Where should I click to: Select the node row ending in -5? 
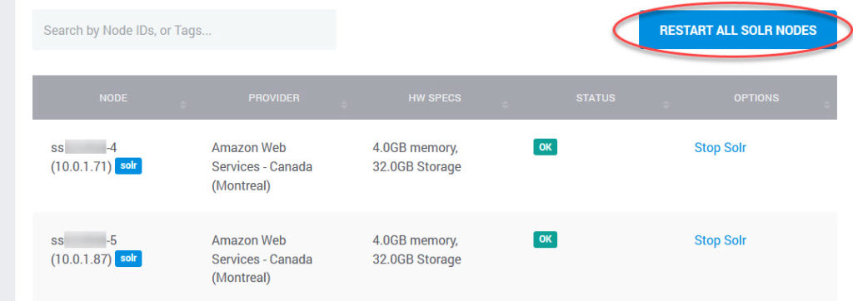point(435,257)
